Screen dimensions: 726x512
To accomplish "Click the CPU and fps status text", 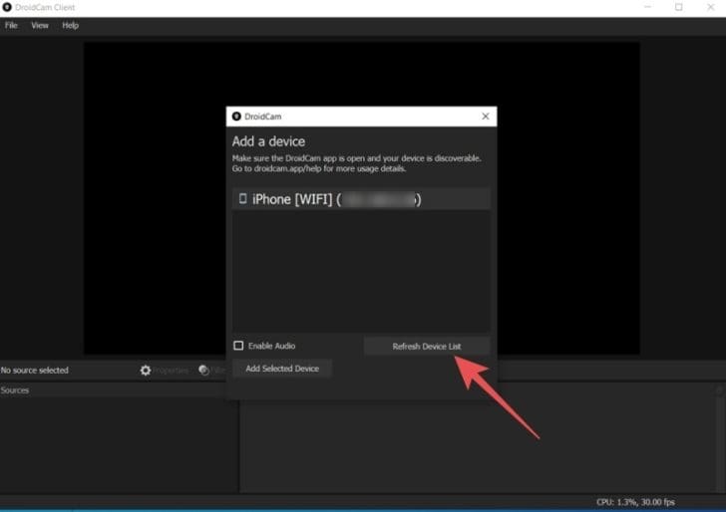I will (x=635, y=502).
